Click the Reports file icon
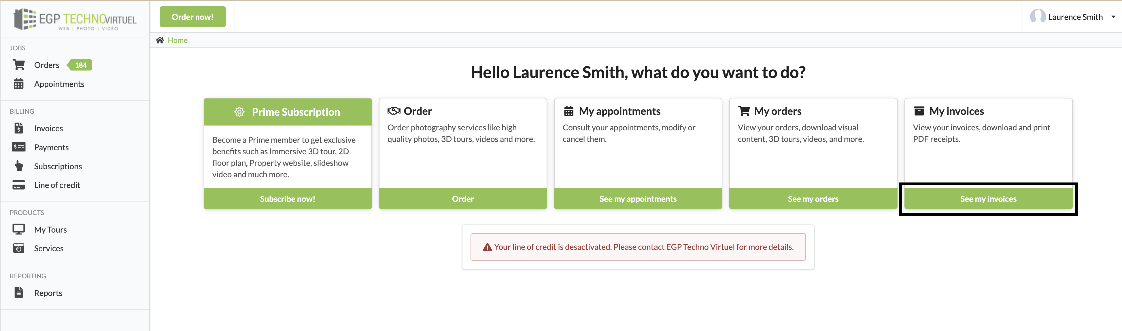The height and width of the screenshot is (331, 1122). pyautogui.click(x=19, y=293)
